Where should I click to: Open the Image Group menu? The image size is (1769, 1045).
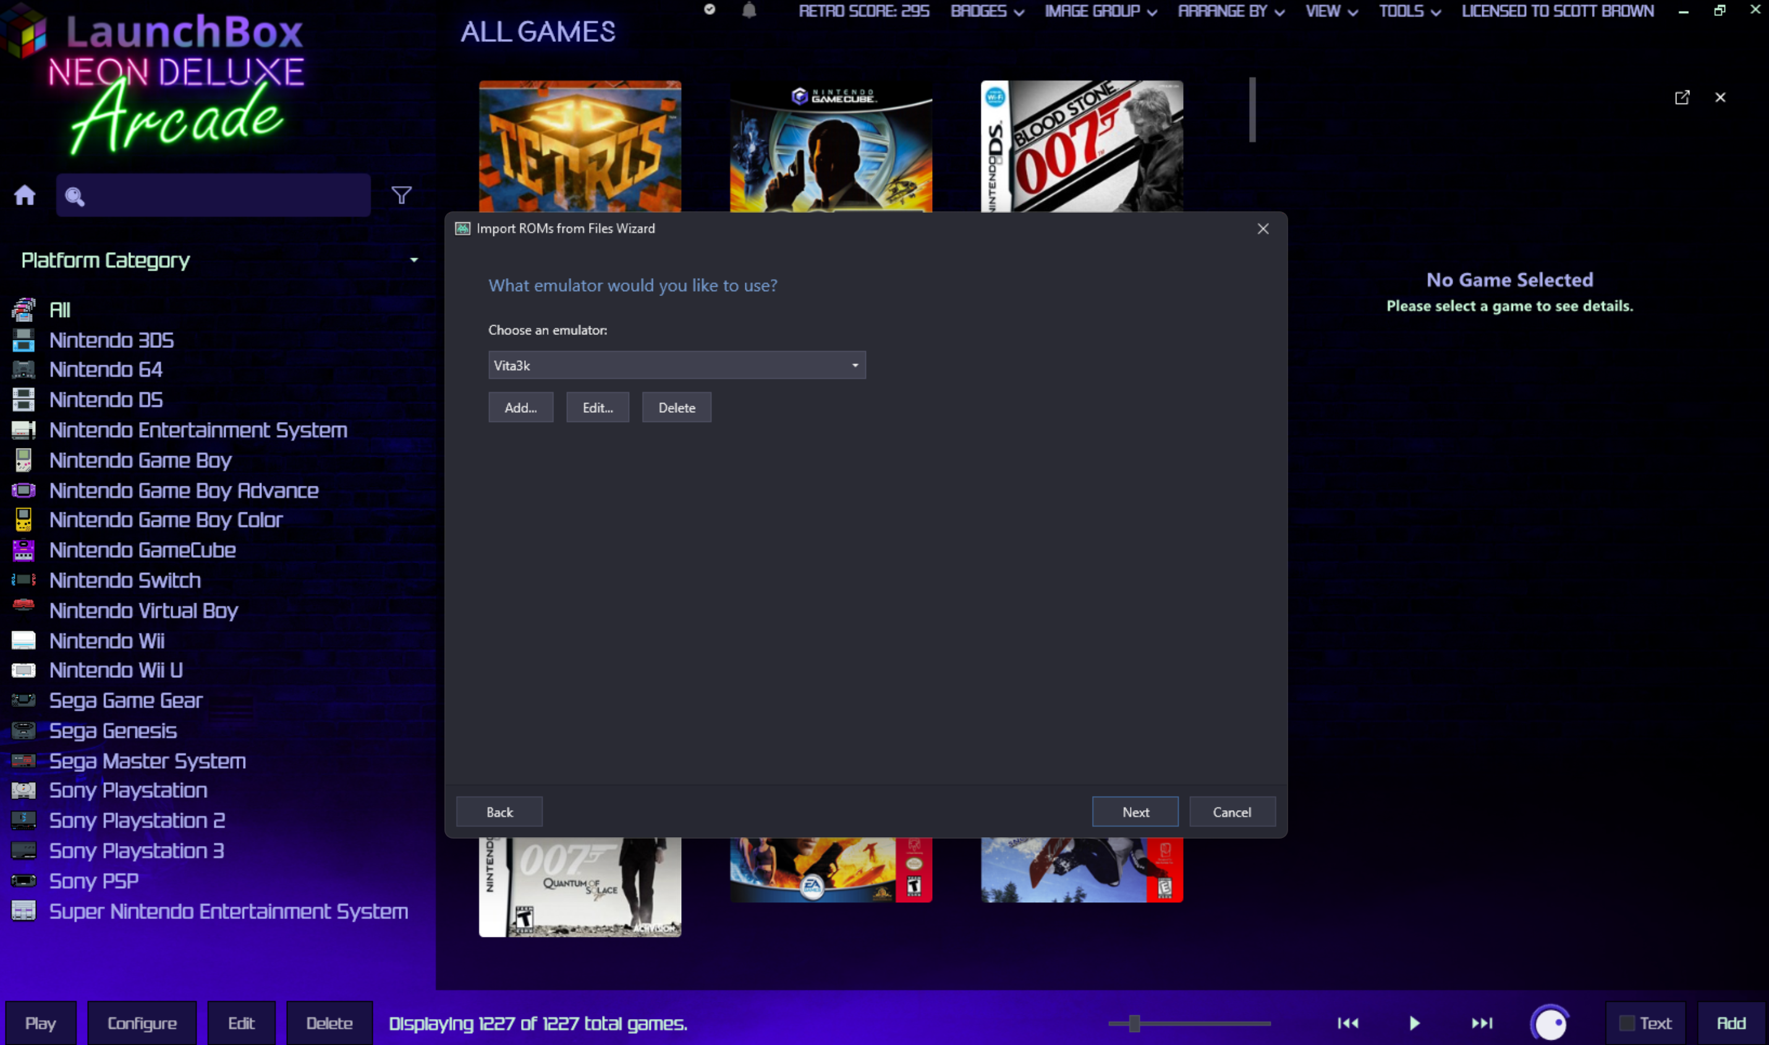(x=1100, y=11)
